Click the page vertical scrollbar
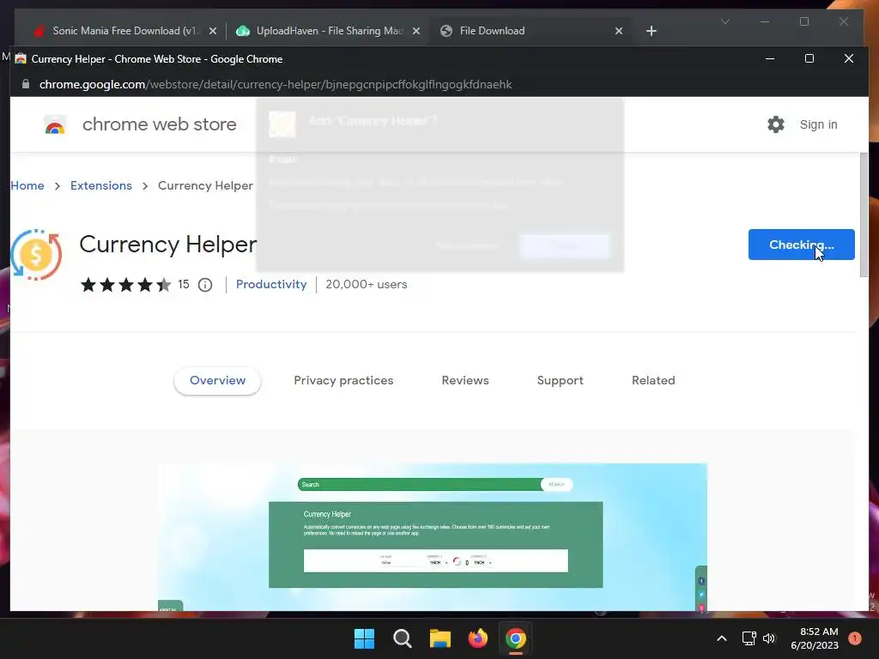Image resolution: width=879 pixels, height=659 pixels. coord(864,215)
